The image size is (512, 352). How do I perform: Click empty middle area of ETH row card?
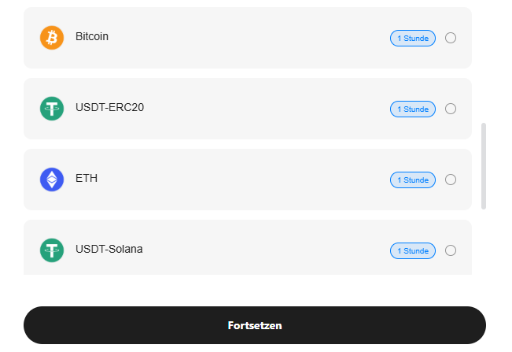[252, 180]
